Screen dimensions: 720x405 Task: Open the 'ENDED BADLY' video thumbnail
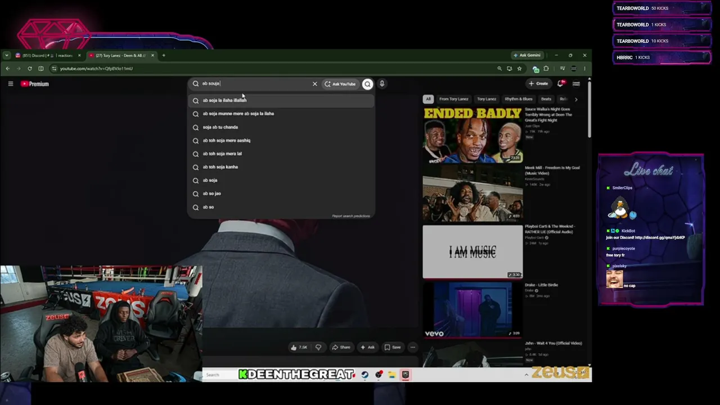pos(472,136)
